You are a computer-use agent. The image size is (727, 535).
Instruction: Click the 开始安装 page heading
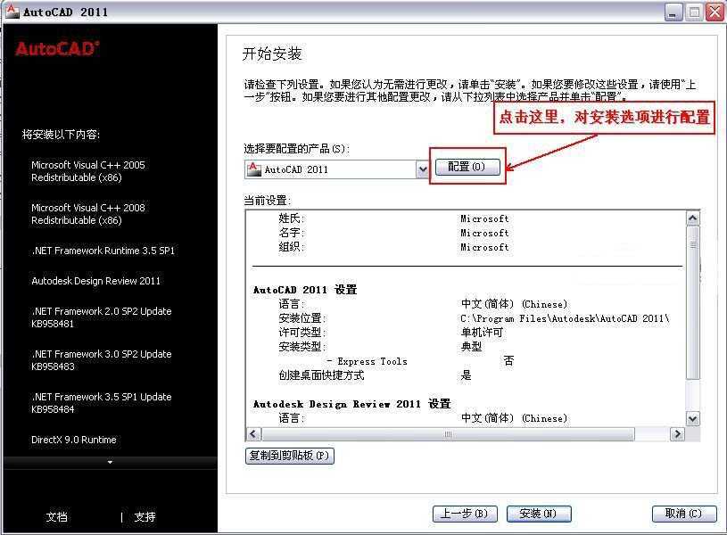[x=272, y=53]
